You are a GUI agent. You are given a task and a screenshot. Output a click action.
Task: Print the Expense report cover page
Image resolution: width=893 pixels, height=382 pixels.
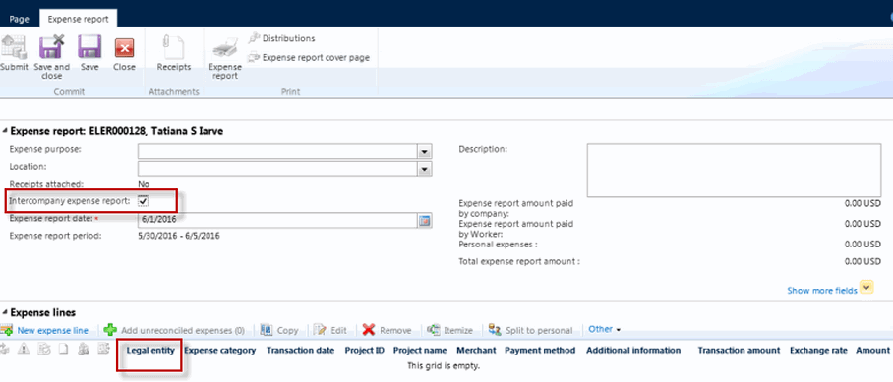(x=309, y=57)
